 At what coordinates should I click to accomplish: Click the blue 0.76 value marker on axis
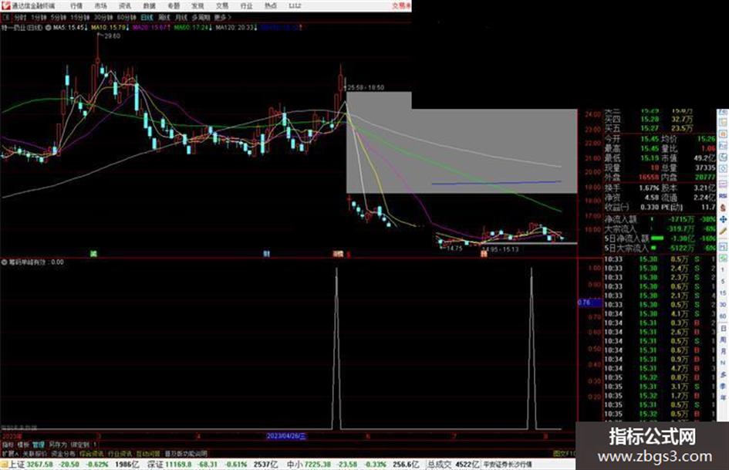589,303
